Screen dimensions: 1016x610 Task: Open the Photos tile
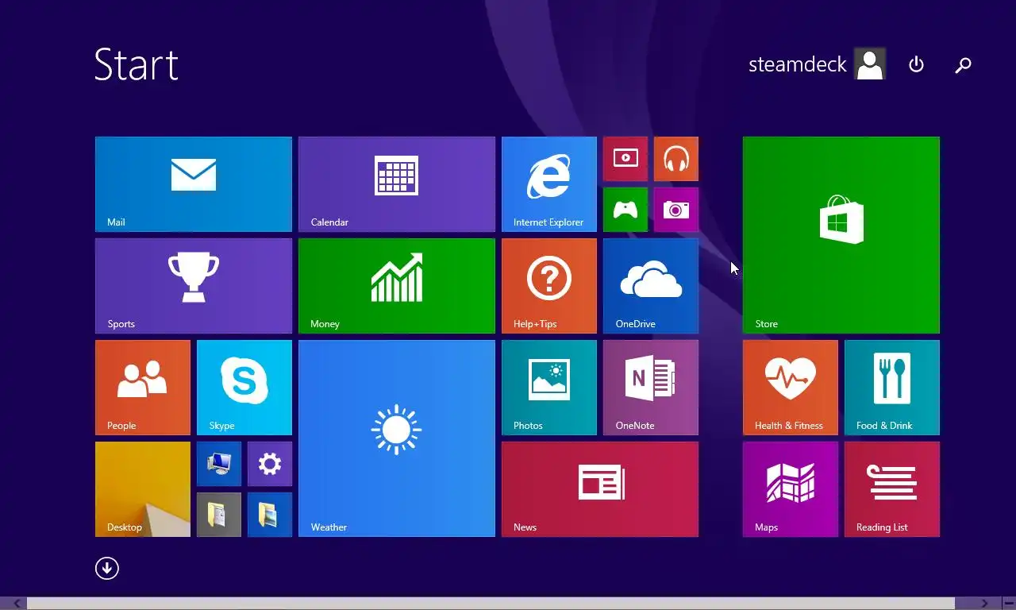tap(549, 388)
